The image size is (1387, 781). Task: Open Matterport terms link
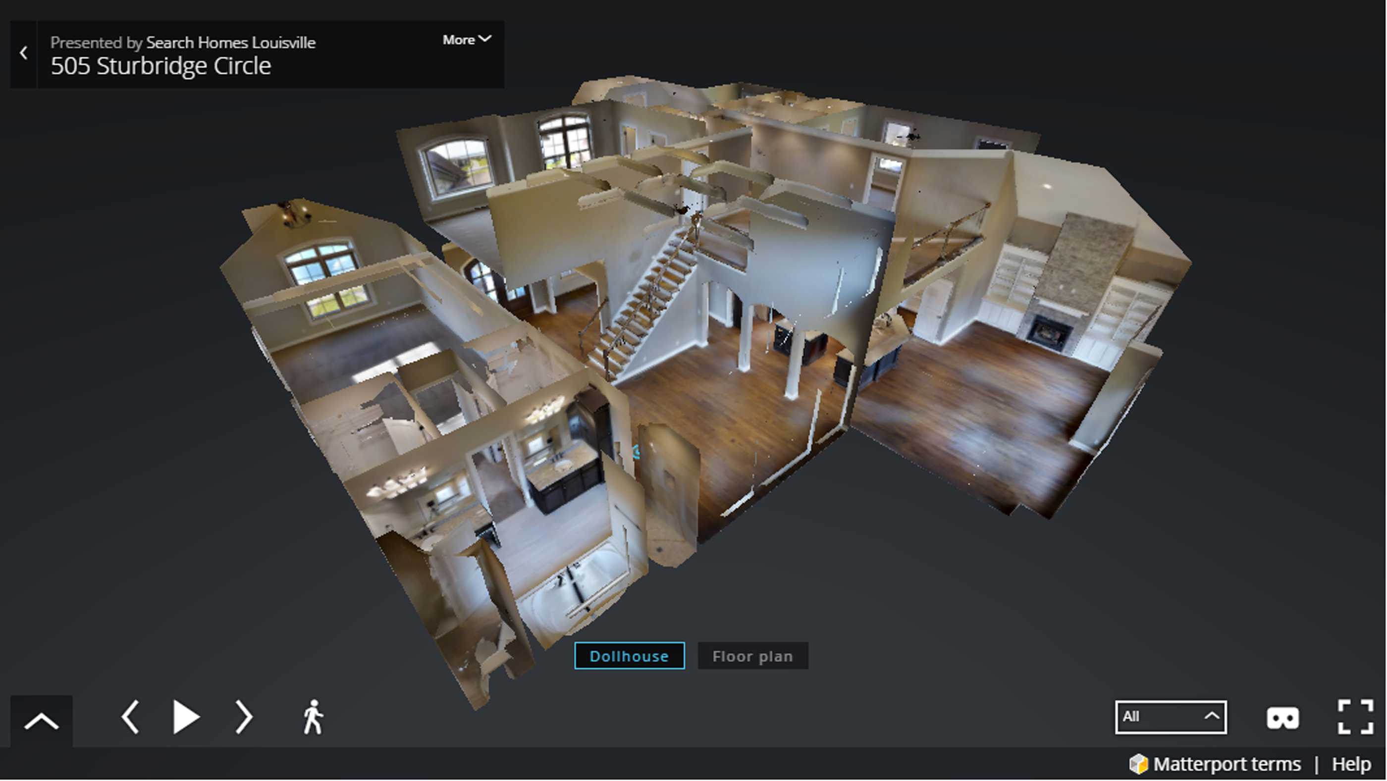pyautogui.click(x=1227, y=764)
